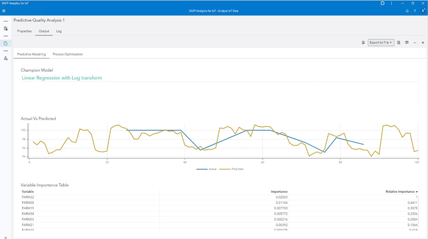This screenshot has height=239, width=428.
Task: Open the output page icon in left sidebar
Action: (x=5, y=43)
